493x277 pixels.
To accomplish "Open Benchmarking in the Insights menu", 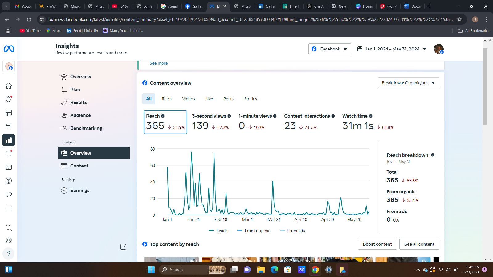I will click(86, 128).
